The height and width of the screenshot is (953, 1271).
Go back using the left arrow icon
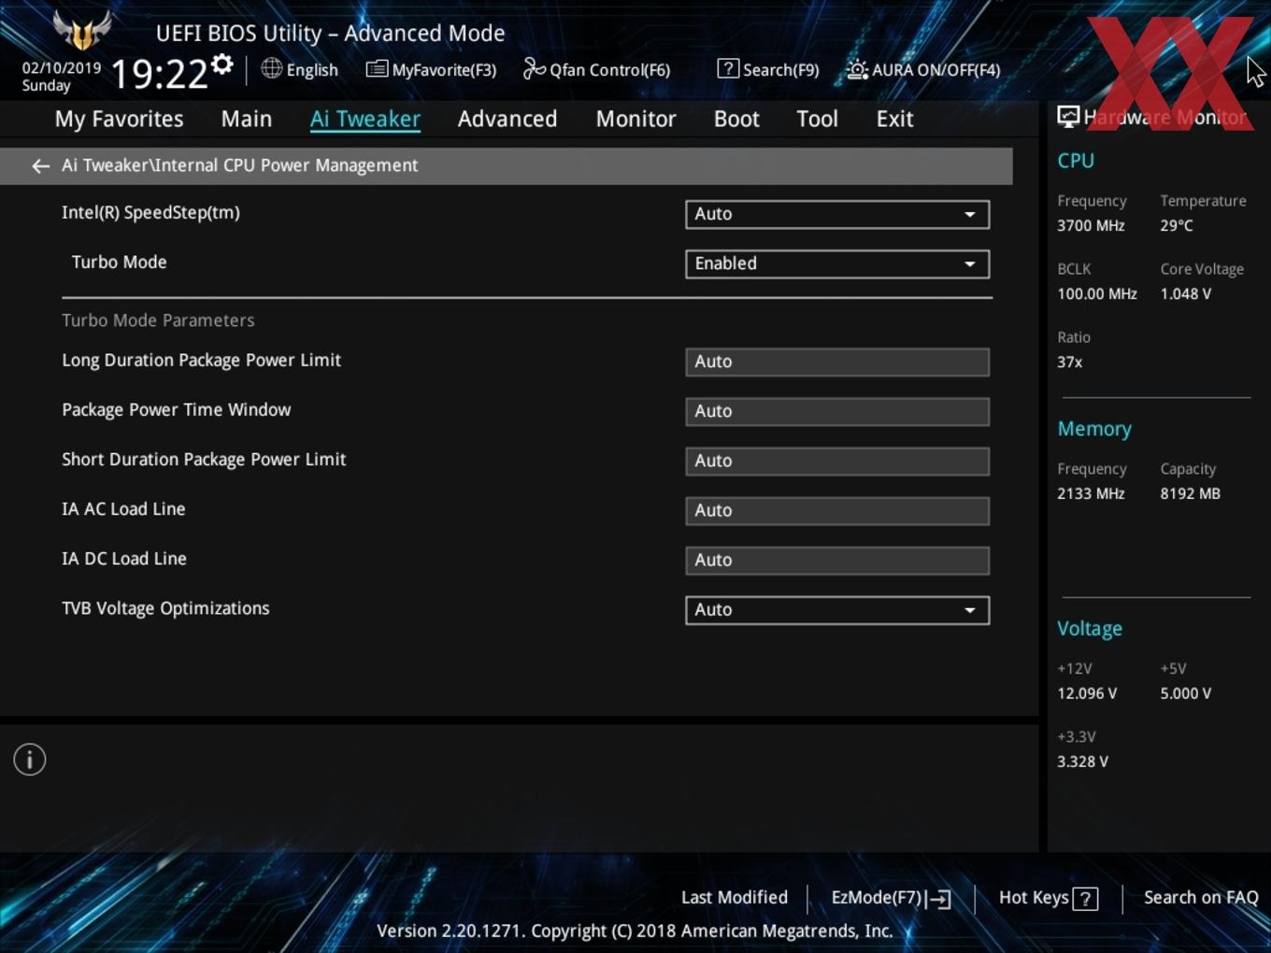pos(40,166)
